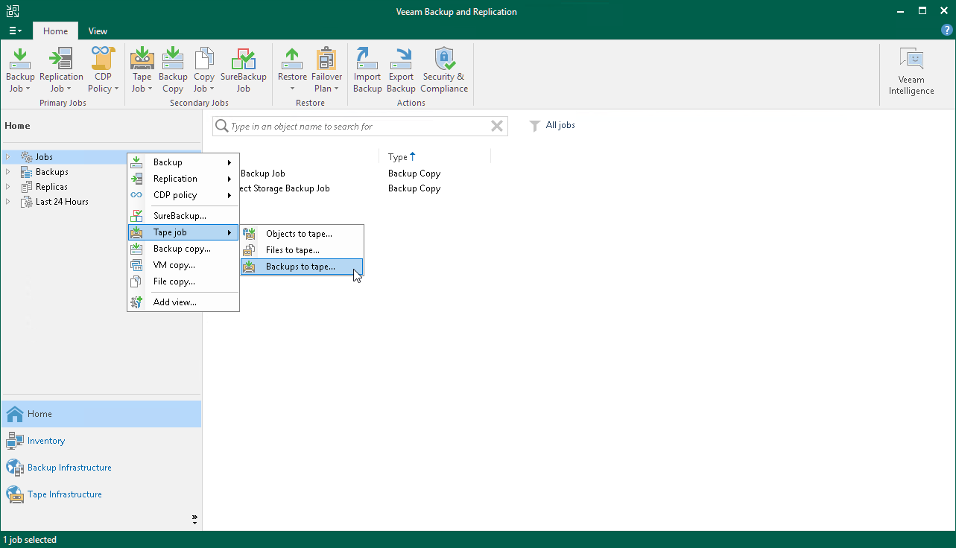956x548 pixels.
Task: Show more navigation pane options chevron
Action: point(194,520)
